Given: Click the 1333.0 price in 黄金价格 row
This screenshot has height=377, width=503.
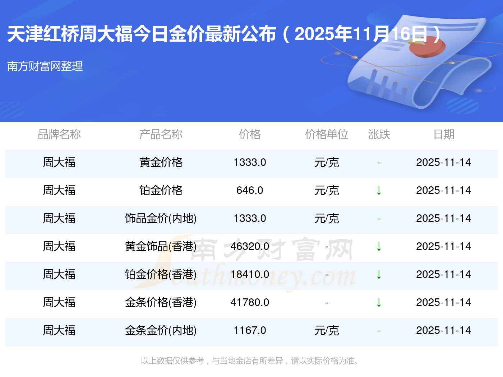Looking at the screenshot, I should click(250, 162).
